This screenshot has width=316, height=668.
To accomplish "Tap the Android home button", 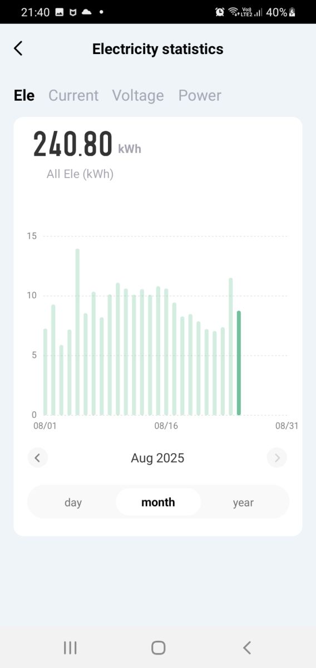I will pos(158,647).
